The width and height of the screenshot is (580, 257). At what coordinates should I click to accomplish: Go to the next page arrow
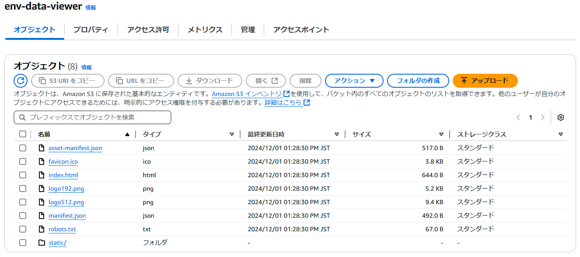[543, 117]
